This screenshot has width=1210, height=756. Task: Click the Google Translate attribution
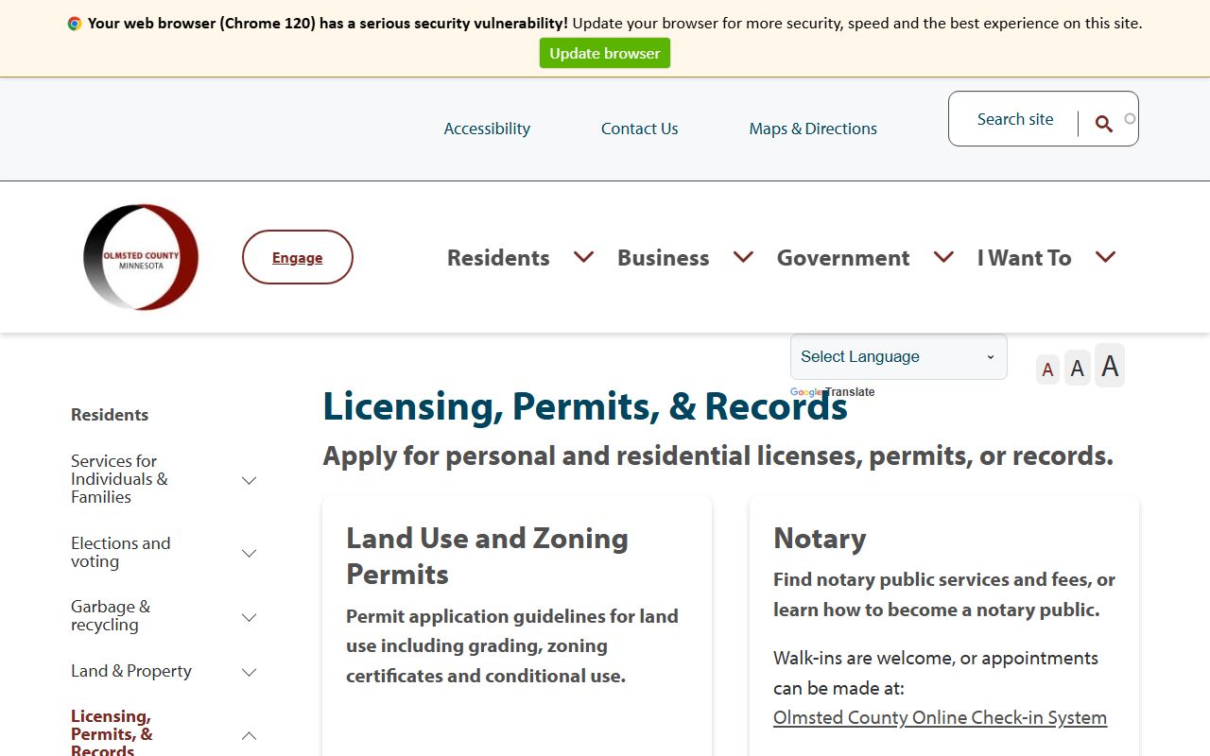pyautogui.click(x=833, y=392)
